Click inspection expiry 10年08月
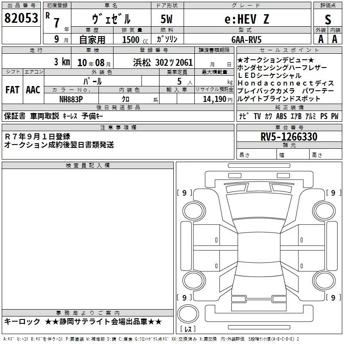The image size is (344, 344). pyautogui.click(x=94, y=63)
